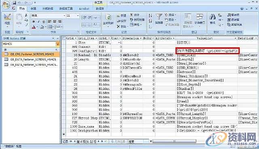Click the navigation pane search box HSHCS
259x149 pixels.
point(30,44)
